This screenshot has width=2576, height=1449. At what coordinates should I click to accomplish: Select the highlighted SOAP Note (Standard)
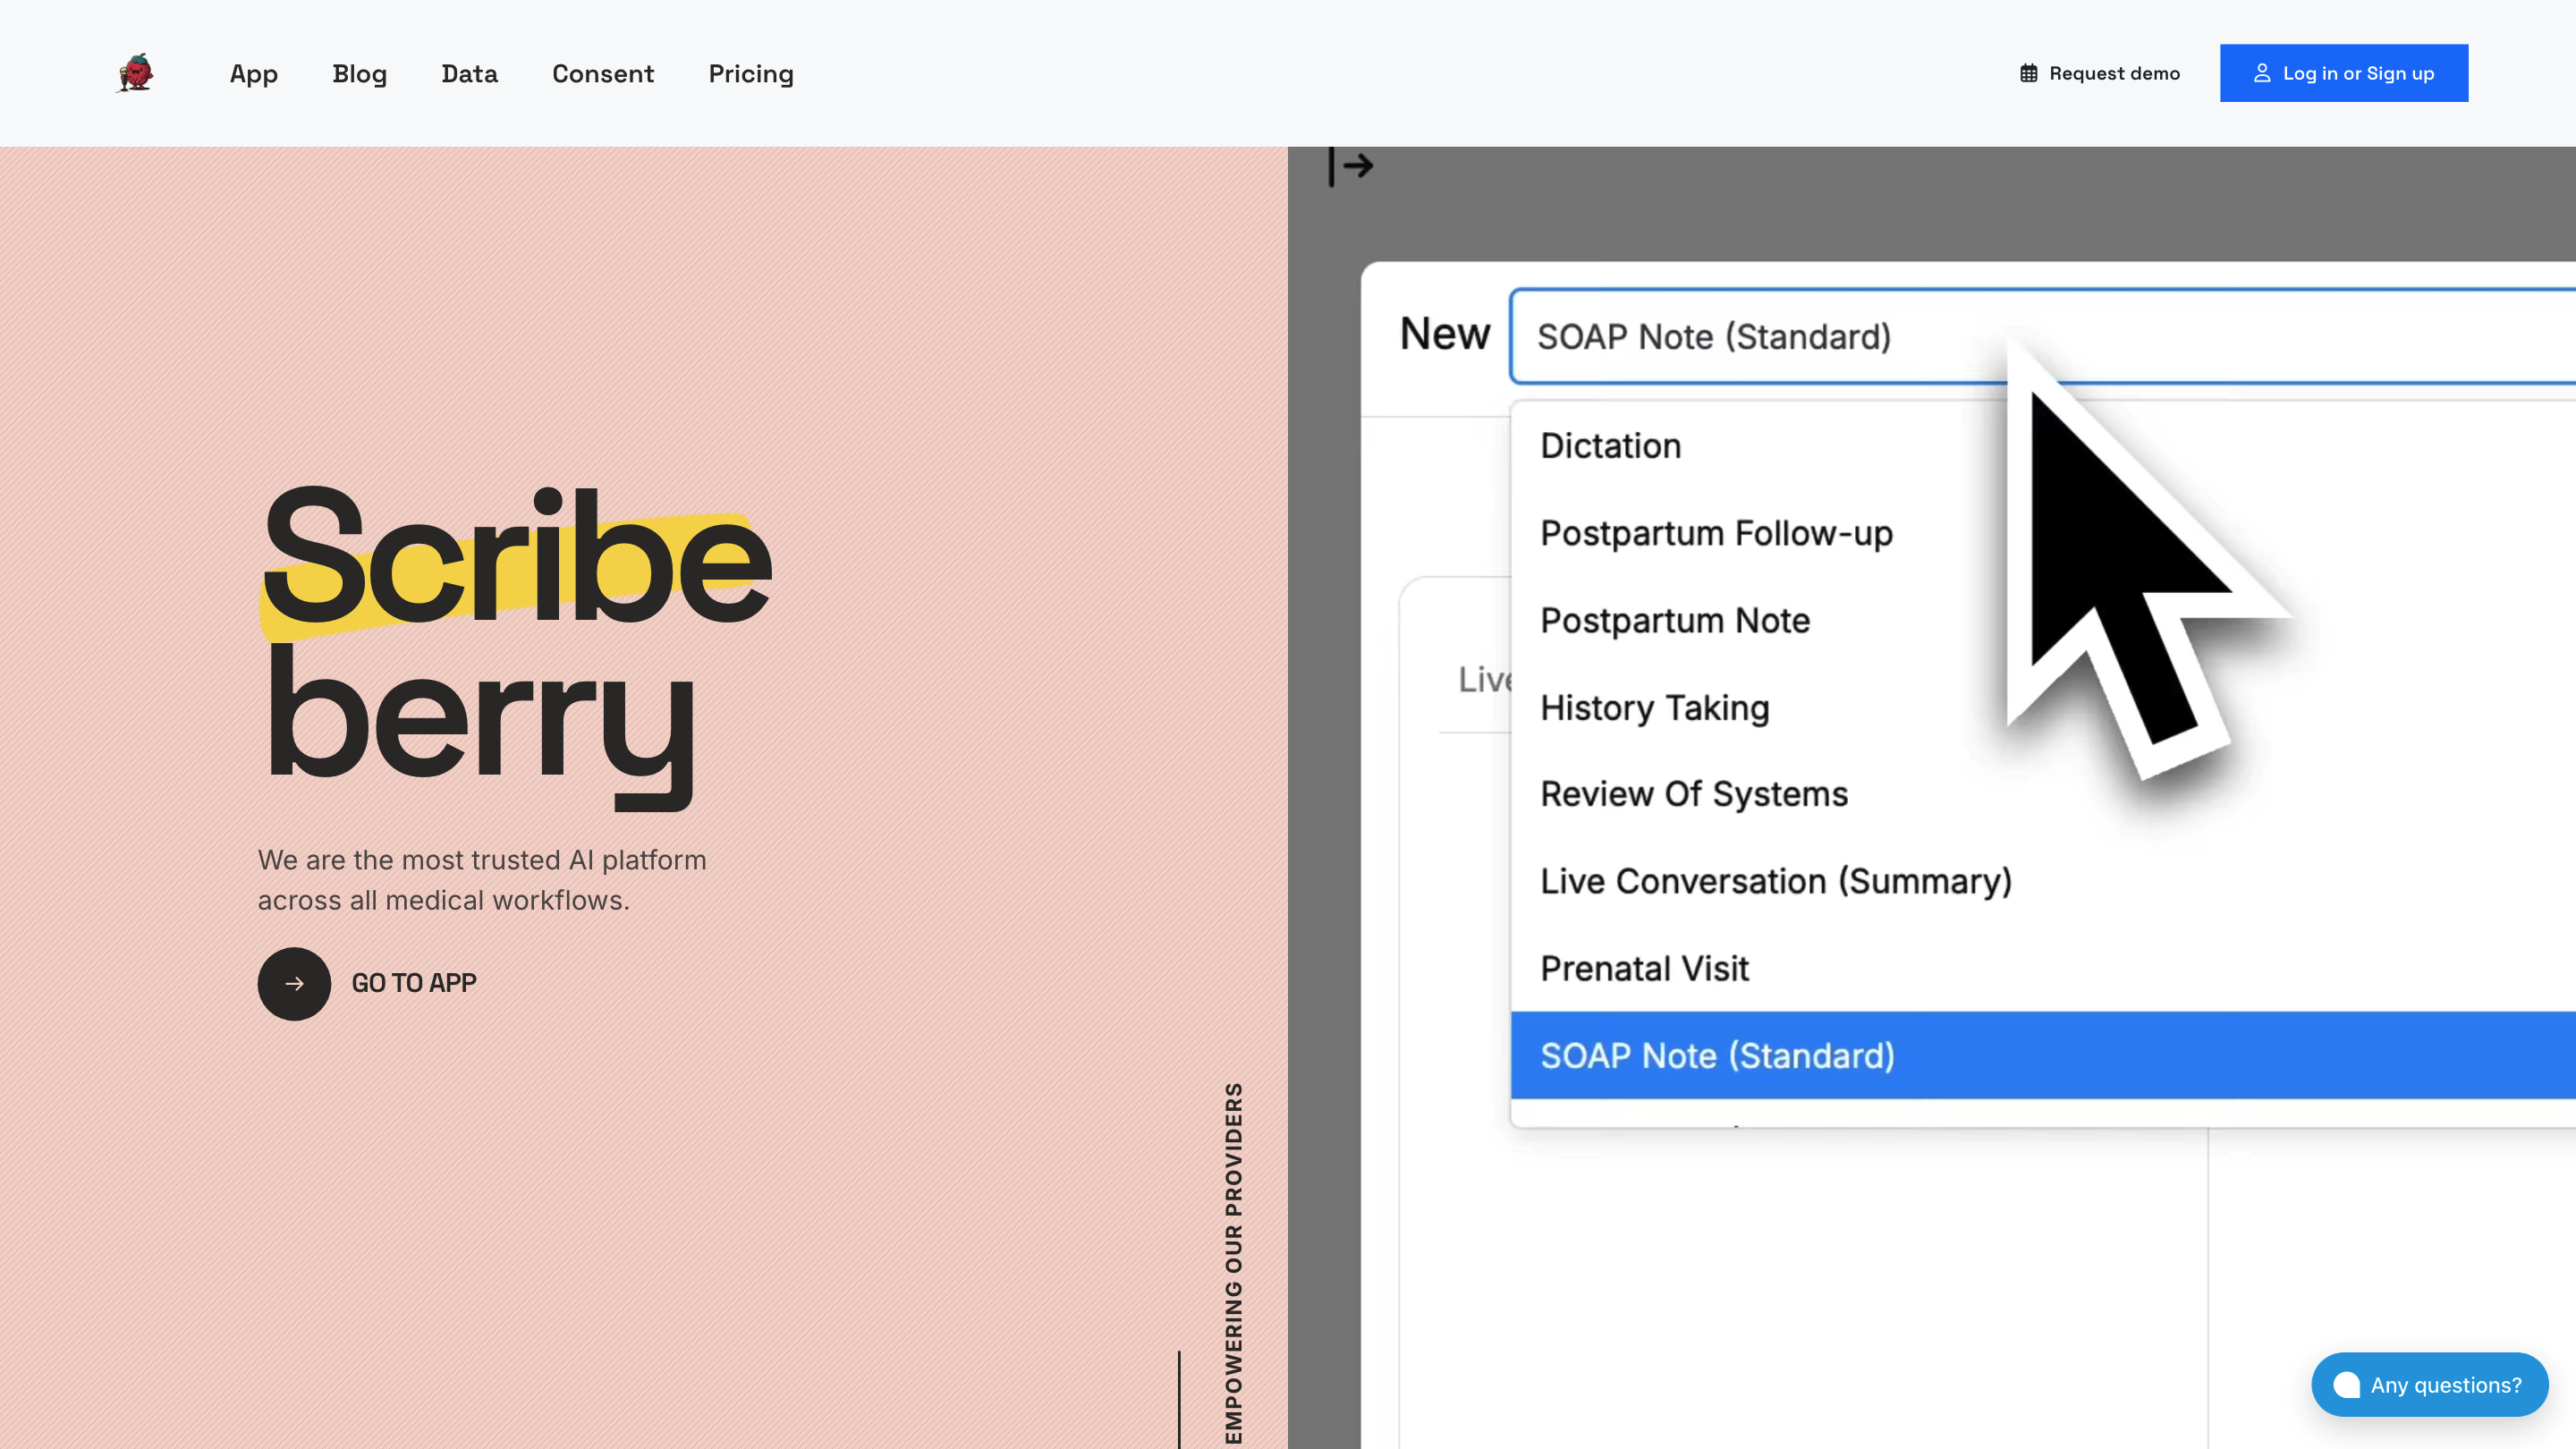click(1718, 1055)
